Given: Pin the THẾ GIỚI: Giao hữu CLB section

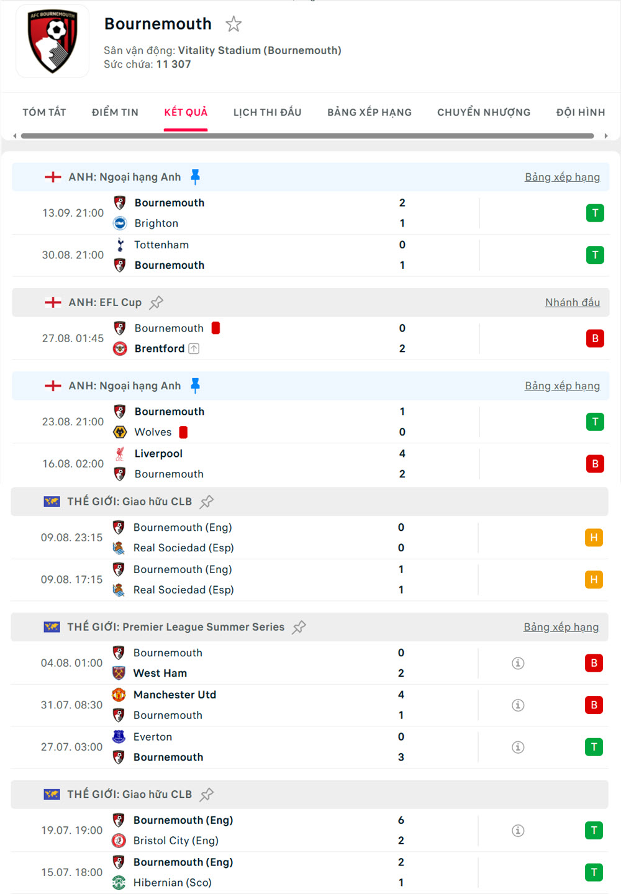Looking at the screenshot, I should pyautogui.click(x=206, y=501).
